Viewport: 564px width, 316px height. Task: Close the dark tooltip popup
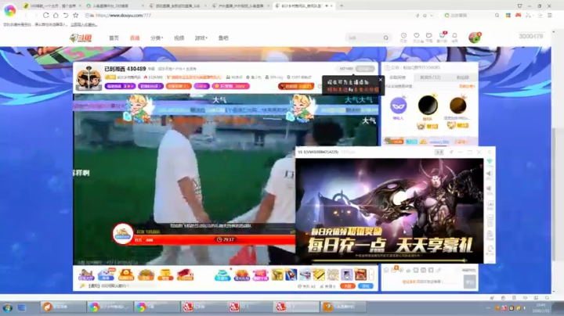pos(380,80)
